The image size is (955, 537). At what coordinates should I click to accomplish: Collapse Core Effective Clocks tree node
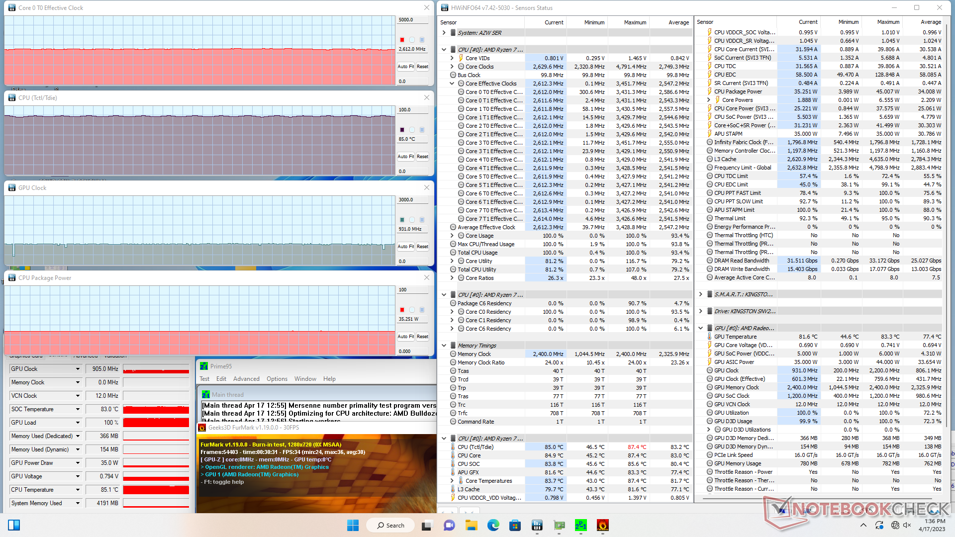pyautogui.click(x=452, y=84)
